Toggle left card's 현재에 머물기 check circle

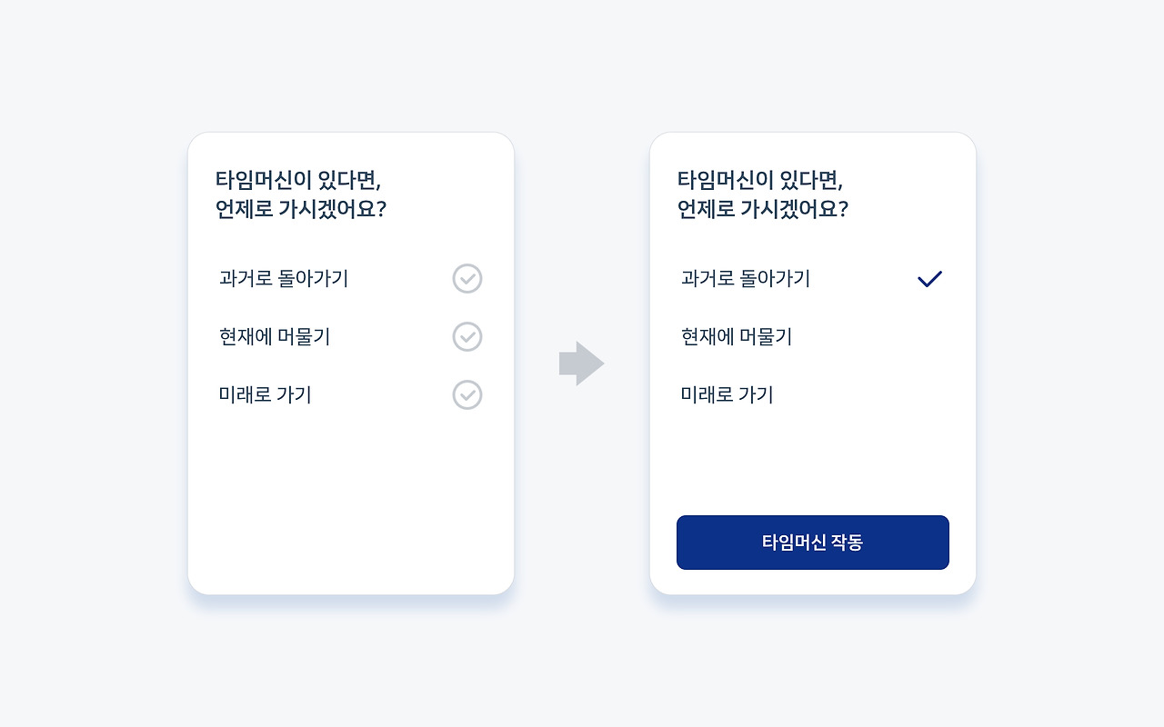(x=467, y=337)
